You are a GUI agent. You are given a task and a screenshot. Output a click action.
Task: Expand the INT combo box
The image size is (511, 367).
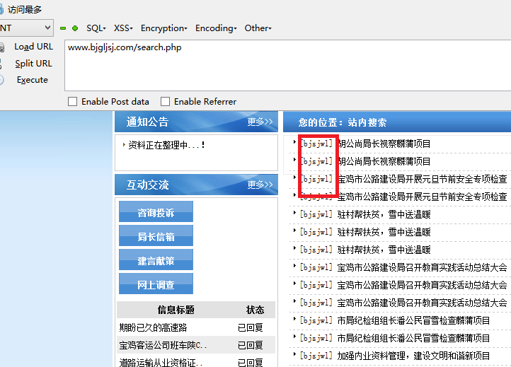(26, 28)
